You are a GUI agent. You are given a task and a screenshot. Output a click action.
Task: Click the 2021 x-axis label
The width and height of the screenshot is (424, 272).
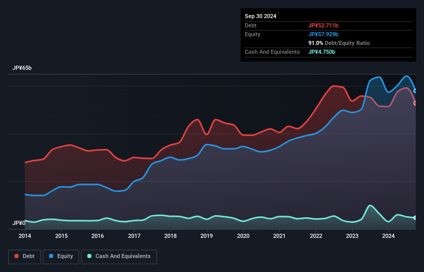coord(279,236)
